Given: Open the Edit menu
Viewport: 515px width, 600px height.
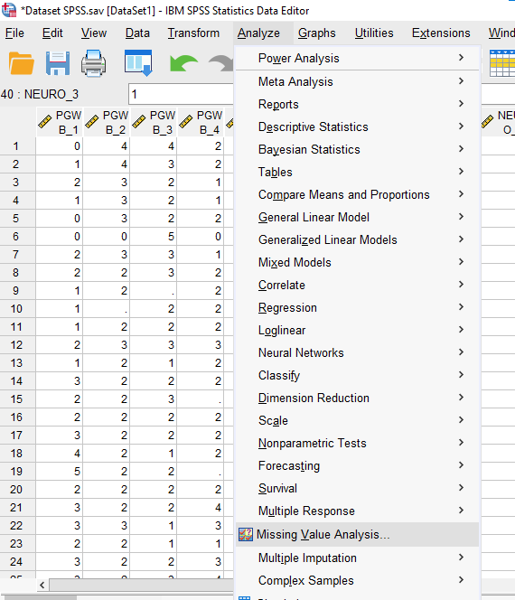Looking at the screenshot, I should (52, 33).
